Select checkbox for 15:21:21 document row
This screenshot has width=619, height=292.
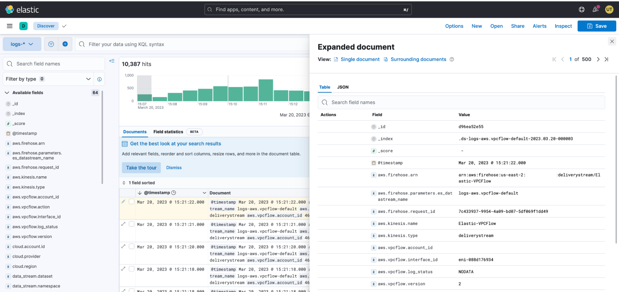[x=132, y=224]
